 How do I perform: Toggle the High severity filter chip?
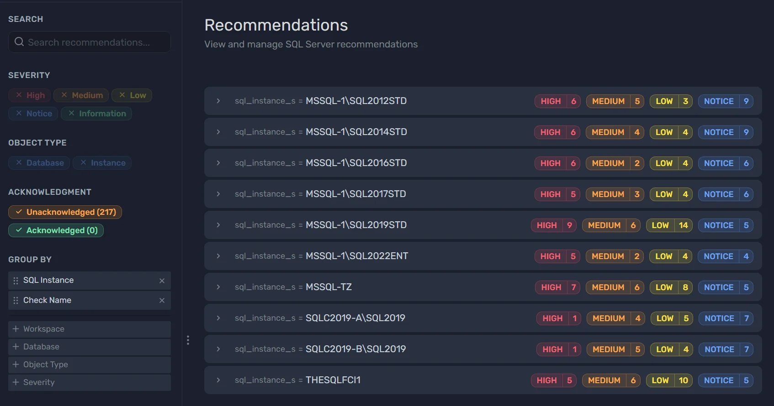(30, 95)
